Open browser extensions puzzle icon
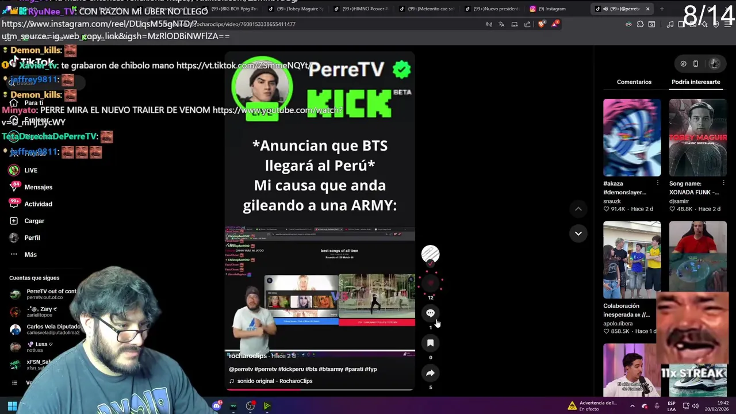736x414 pixels. (x=640, y=24)
